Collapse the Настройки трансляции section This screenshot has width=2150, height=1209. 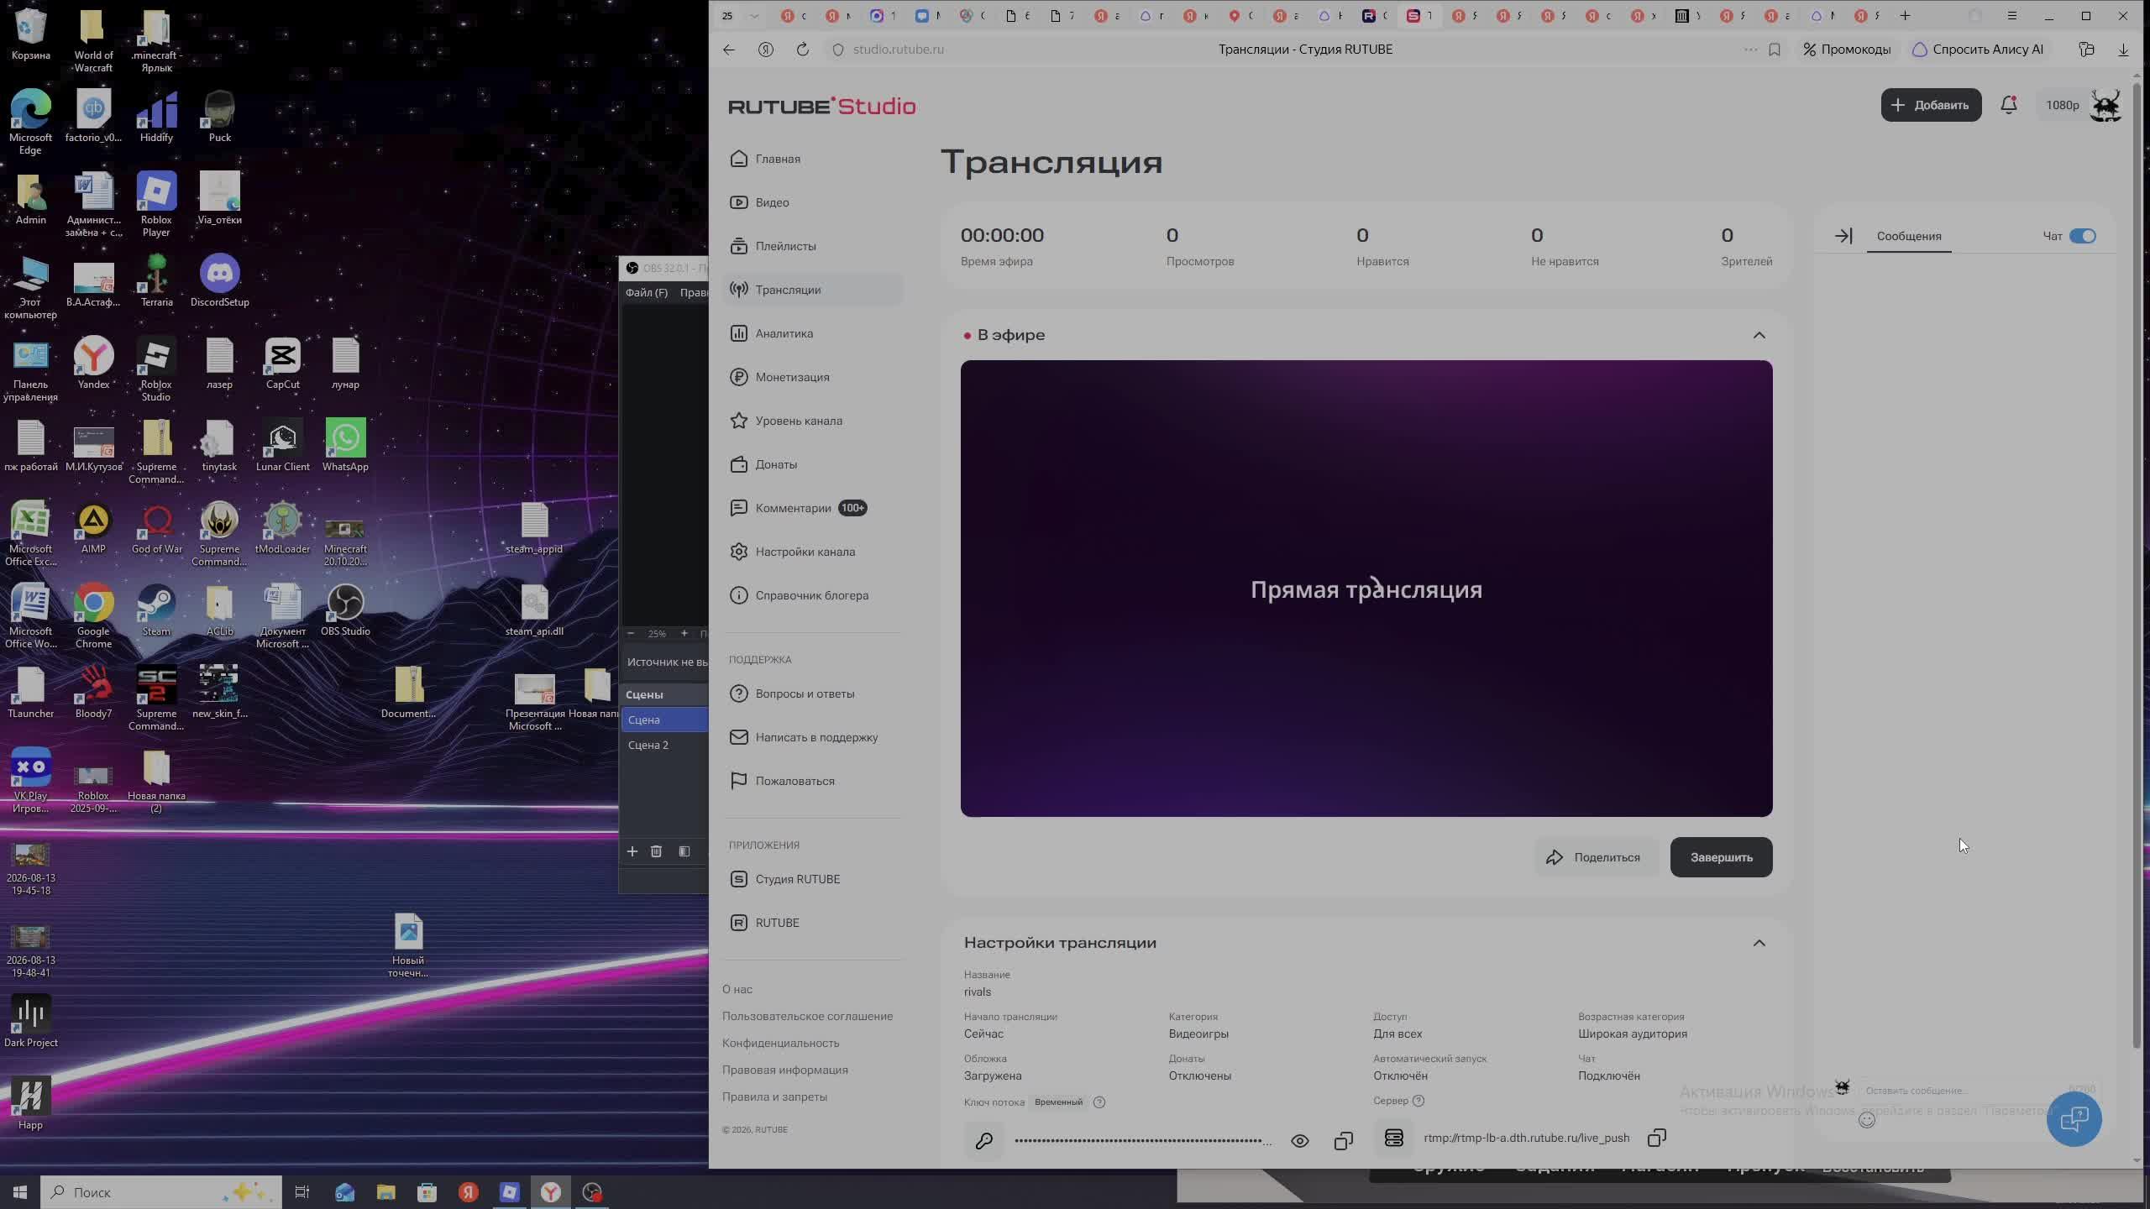point(1759,943)
